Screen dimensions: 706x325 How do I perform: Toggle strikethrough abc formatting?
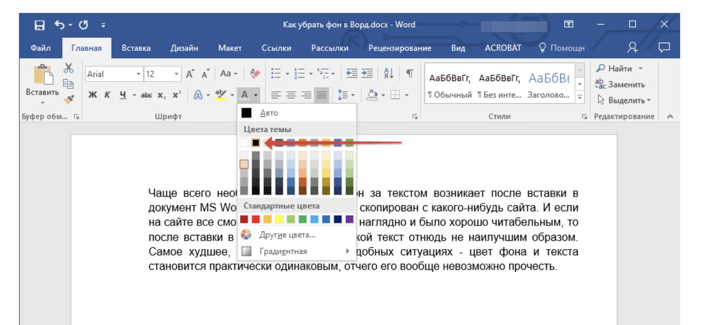tap(147, 95)
